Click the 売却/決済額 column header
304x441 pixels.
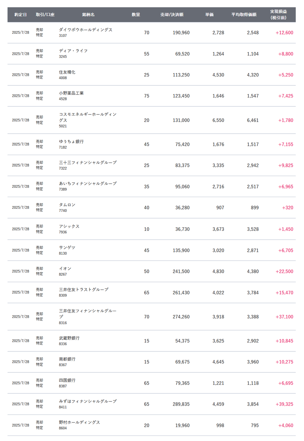point(172,15)
